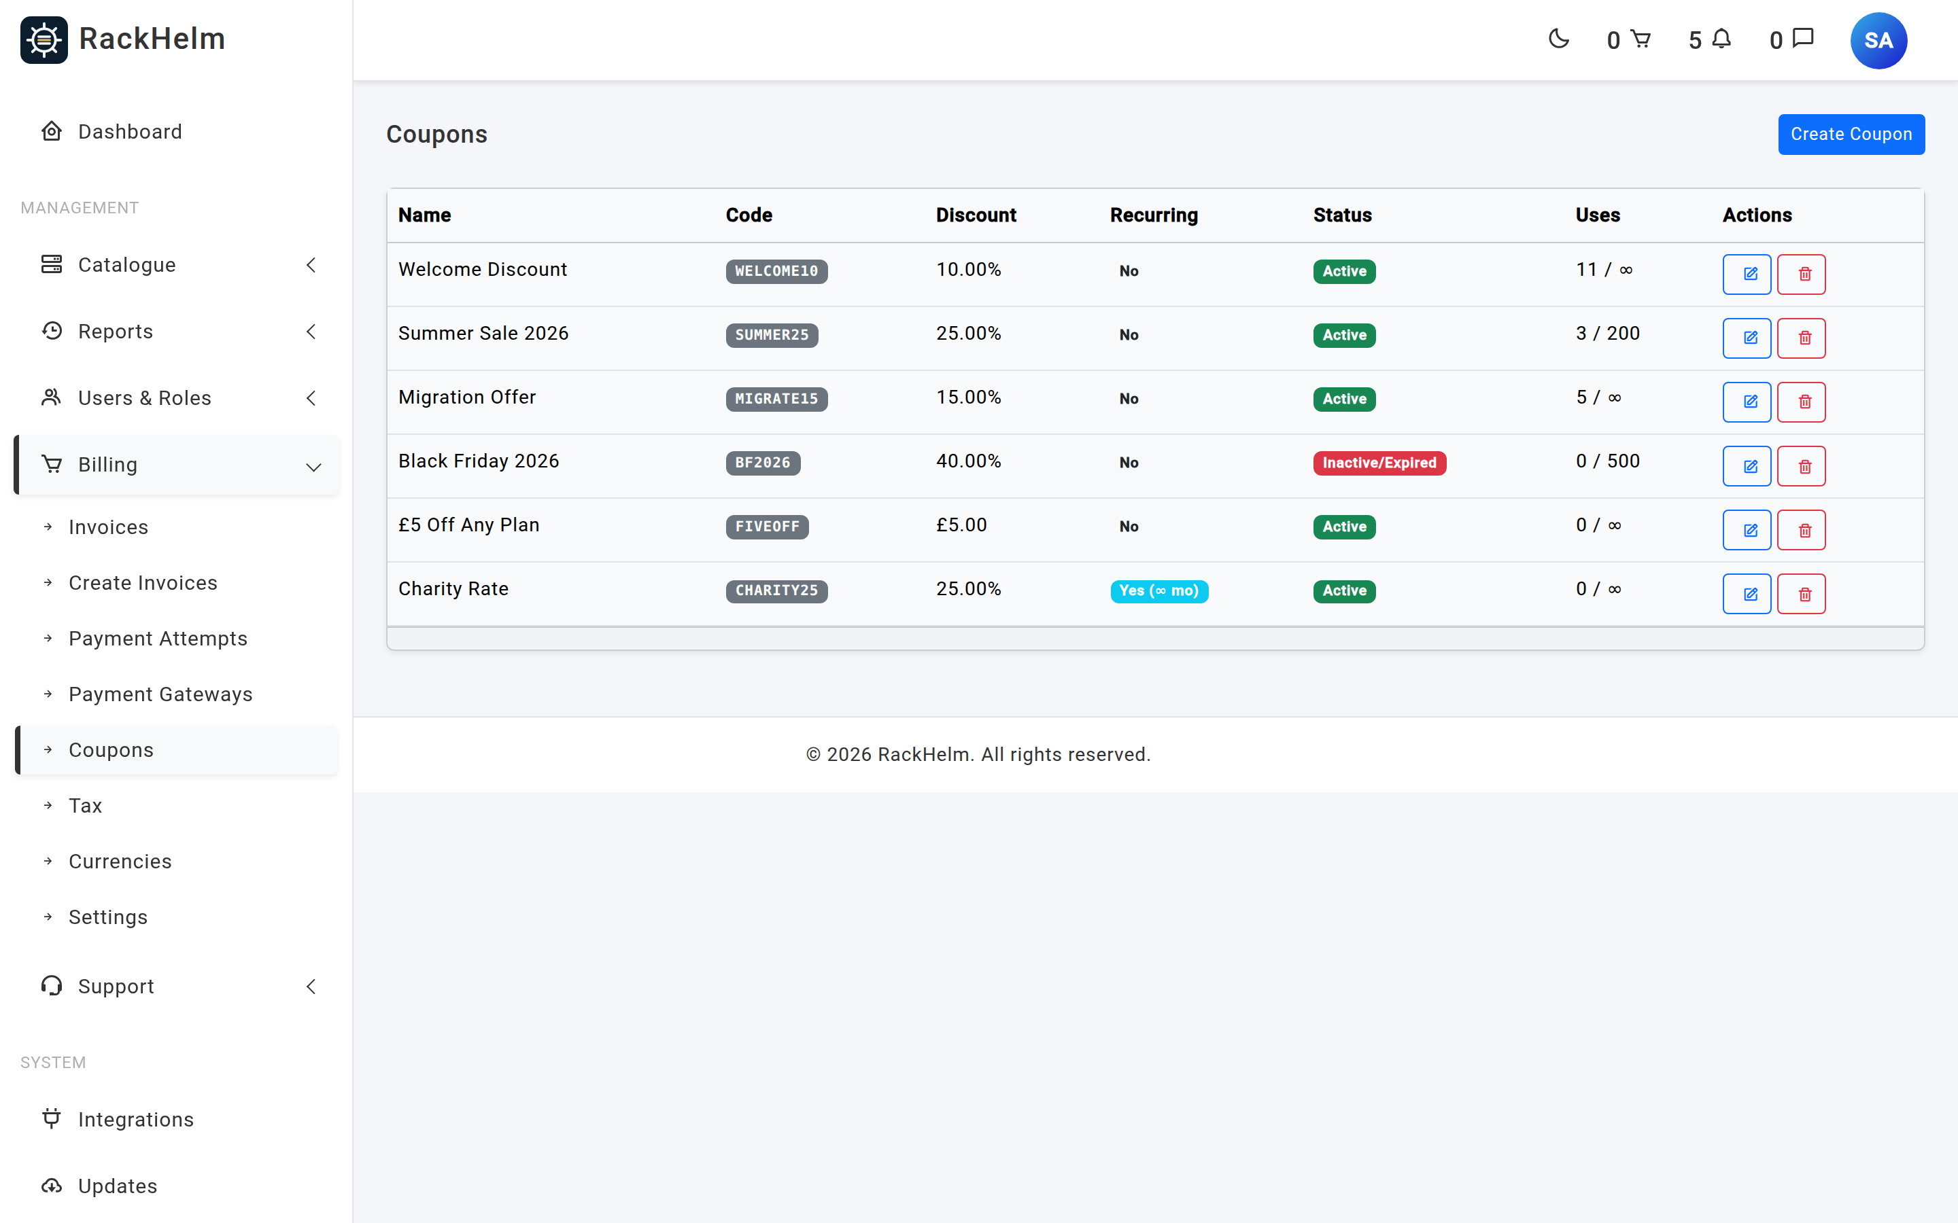Click the Integrations plug icon
This screenshot has width=1958, height=1223.
pos(52,1118)
